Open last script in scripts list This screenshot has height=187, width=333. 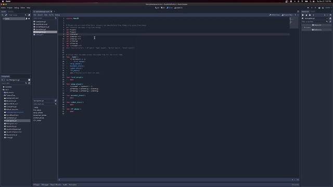point(40,35)
